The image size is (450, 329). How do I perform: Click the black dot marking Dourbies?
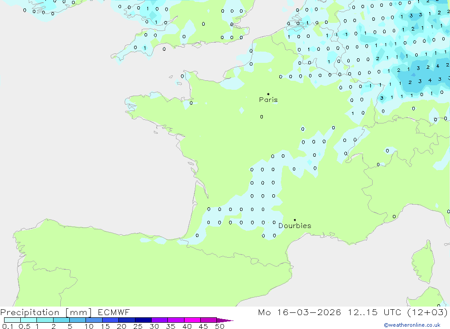point(295,220)
